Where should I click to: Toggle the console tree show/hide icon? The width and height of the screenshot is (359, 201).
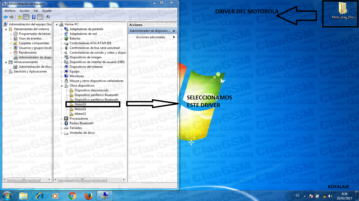[x=26, y=17]
